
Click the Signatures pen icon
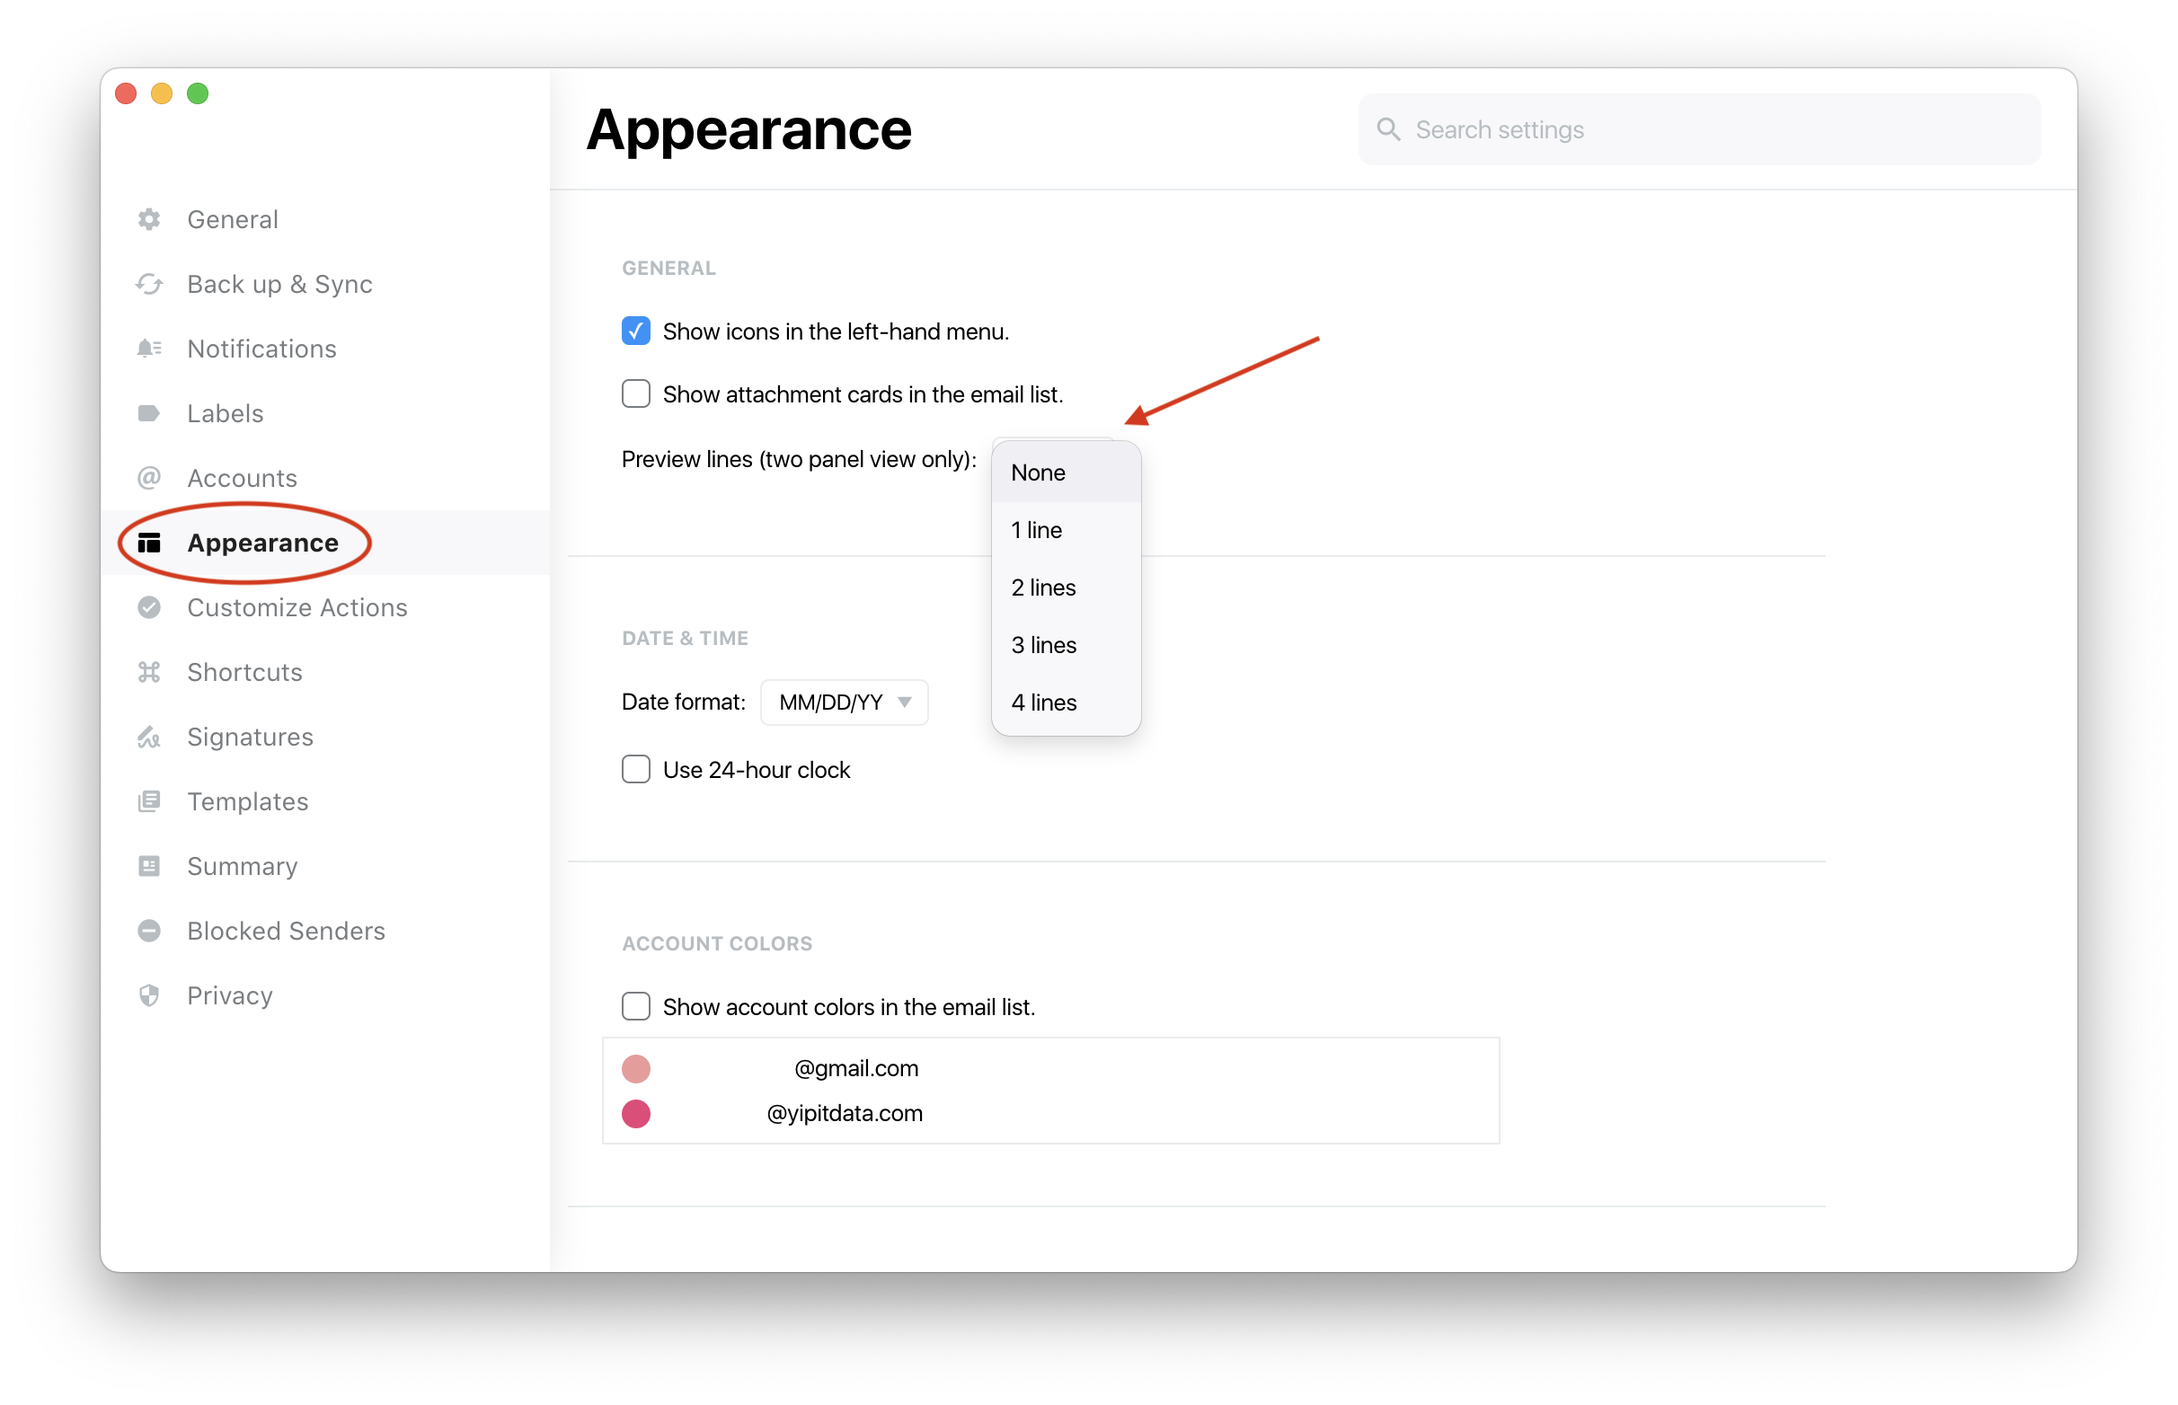149,738
